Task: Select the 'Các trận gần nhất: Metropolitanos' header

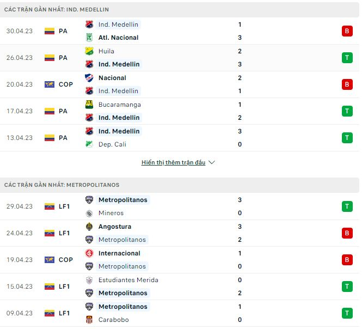Action: [62, 185]
